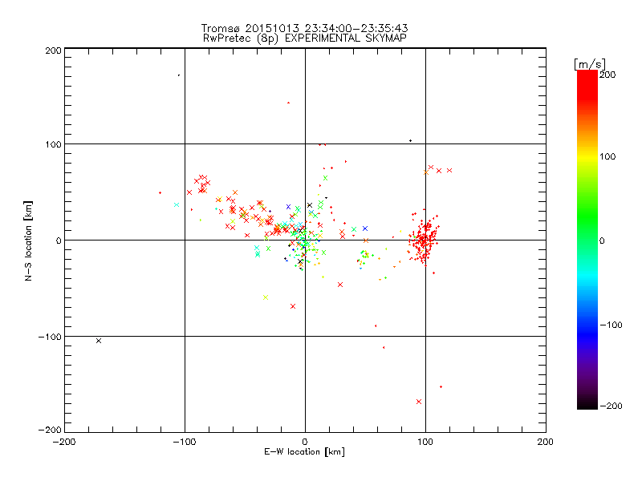This screenshot has width=642, height=481.
Task: Click the subtitle 'RwPretec (8p) EXPERIMENTAL SKYMAP'
Action: (x=305, y=38)
